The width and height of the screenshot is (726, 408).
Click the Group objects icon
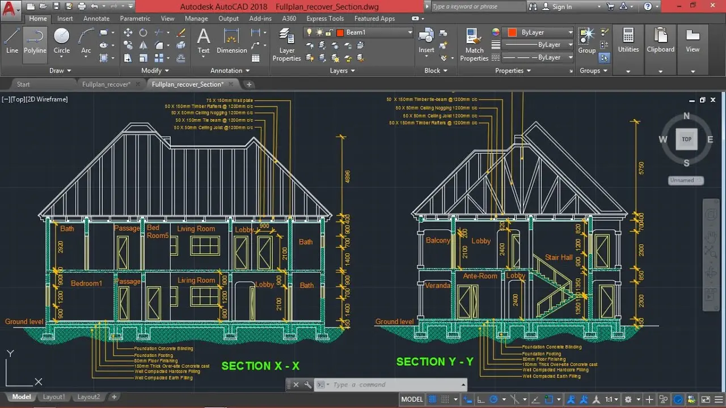(x=587, y=41)
